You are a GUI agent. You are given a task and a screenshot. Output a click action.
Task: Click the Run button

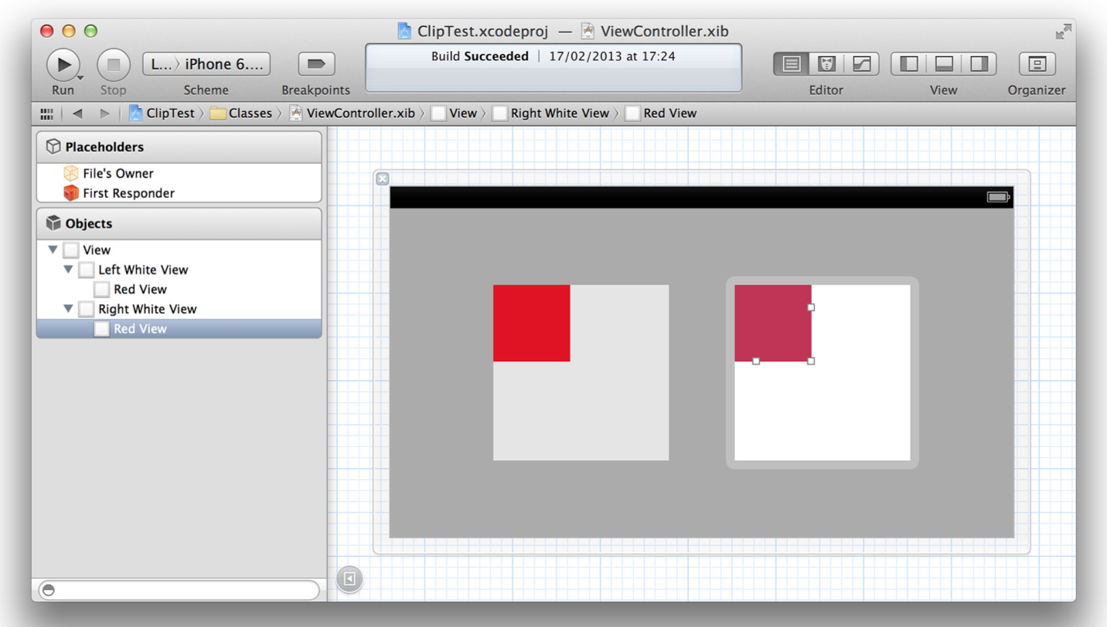[x=62, y=64]
